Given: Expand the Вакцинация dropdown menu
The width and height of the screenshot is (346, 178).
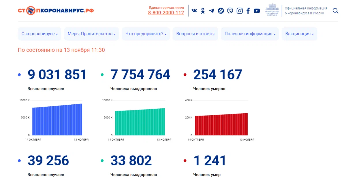Looking at the screenshot, I should [299, 34].
